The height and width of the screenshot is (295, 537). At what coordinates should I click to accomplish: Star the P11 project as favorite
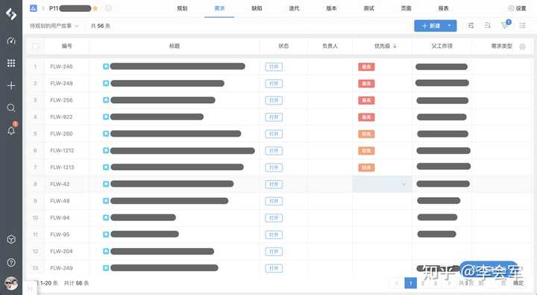pos(95,8)
